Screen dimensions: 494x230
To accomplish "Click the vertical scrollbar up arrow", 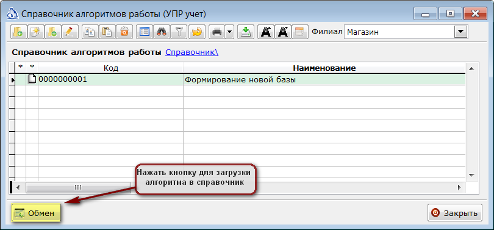I will [471, 68].
